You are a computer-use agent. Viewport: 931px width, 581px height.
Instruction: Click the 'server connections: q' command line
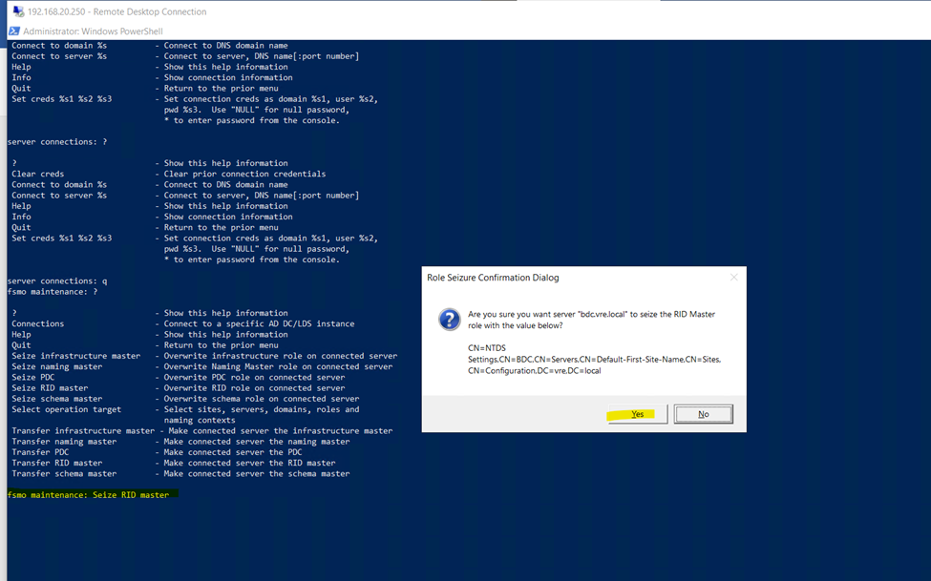(57, 281)
